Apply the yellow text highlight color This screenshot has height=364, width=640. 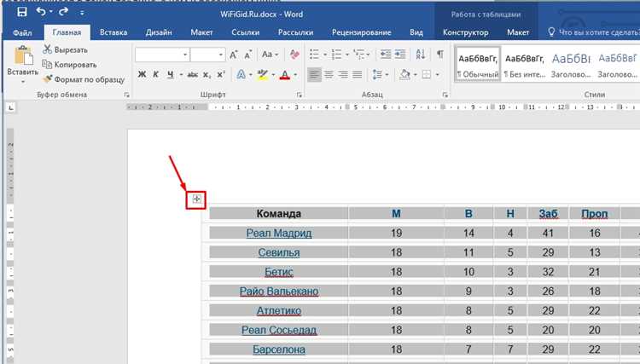point(263,75)
